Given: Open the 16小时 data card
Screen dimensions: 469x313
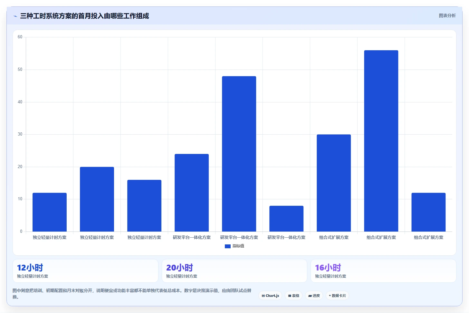Looking at the screenshot, I should click(x=383, y=271).
